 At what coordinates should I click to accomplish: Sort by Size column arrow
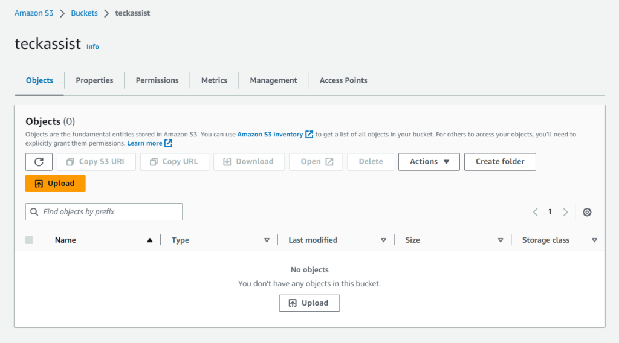pyautogui.click(x=500, y=240)
